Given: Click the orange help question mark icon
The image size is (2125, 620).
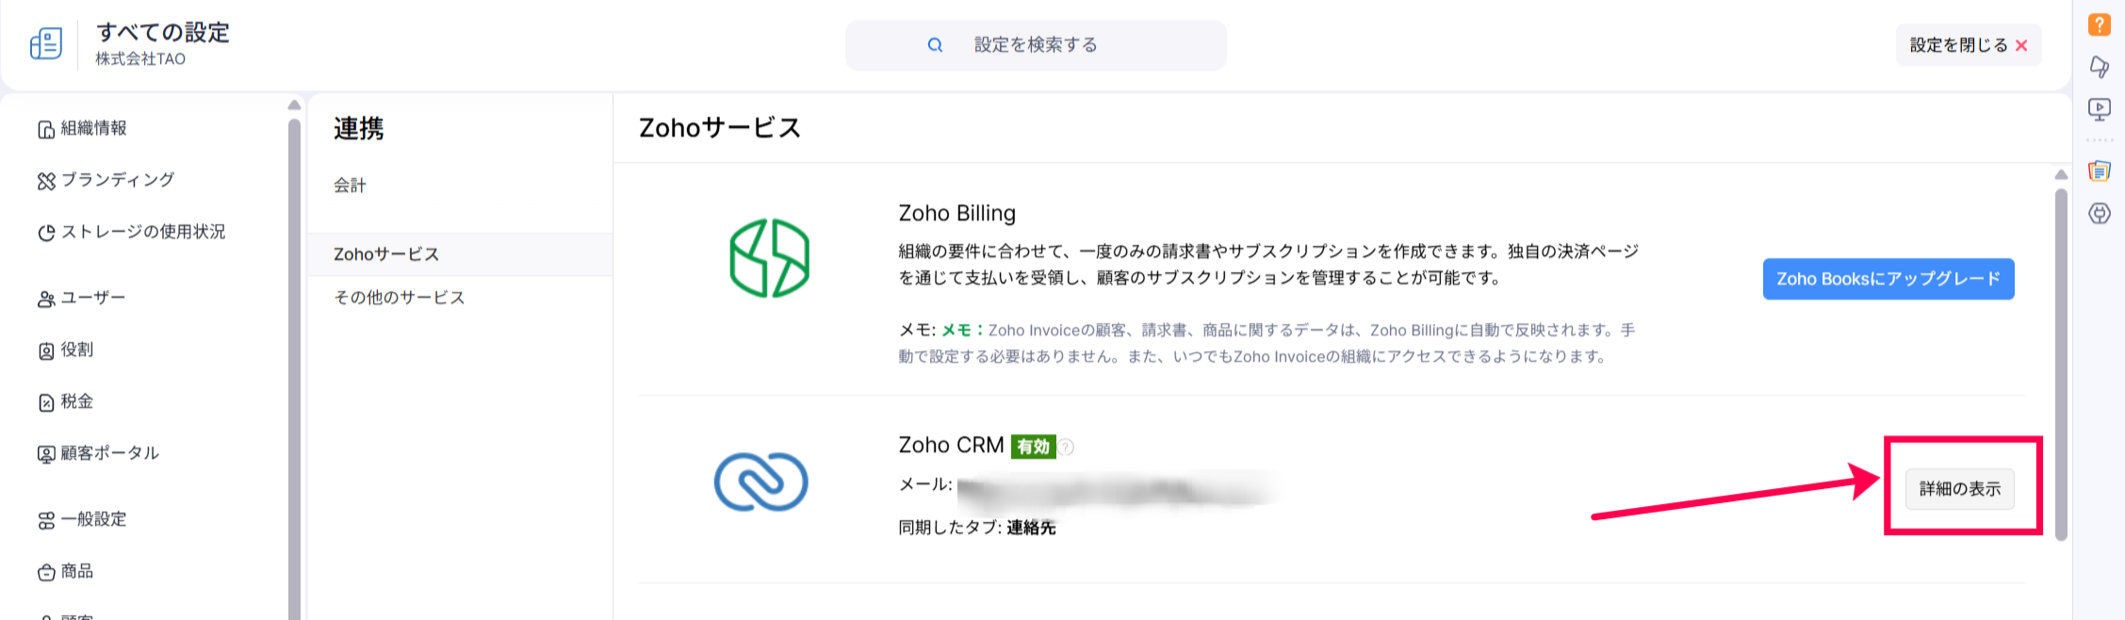Looking at the screenshot, I should 2100,24.
